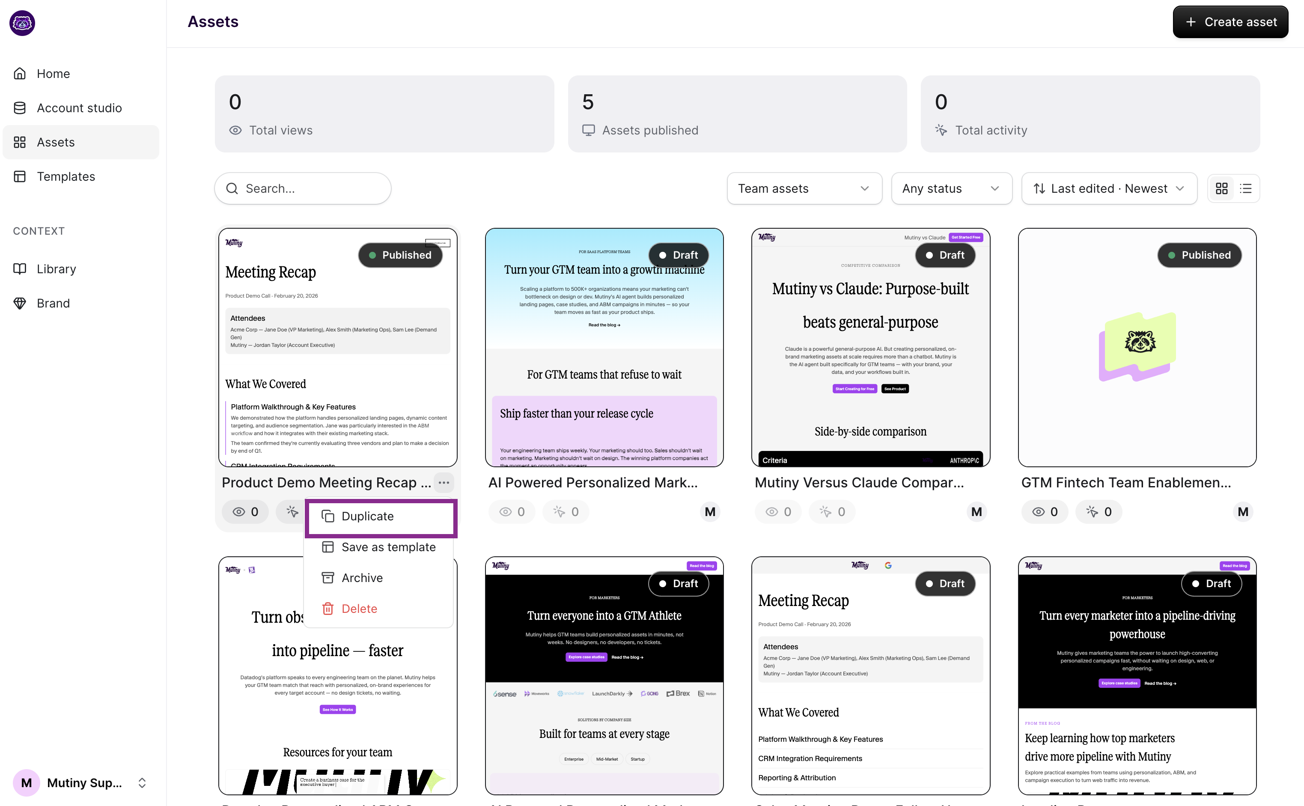Click activity counter on GTM Fintech card

pos(1099,512)
